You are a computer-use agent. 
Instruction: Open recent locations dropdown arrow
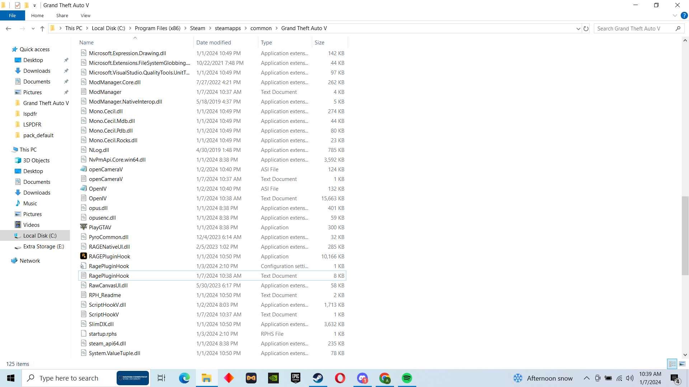[33, 29]
